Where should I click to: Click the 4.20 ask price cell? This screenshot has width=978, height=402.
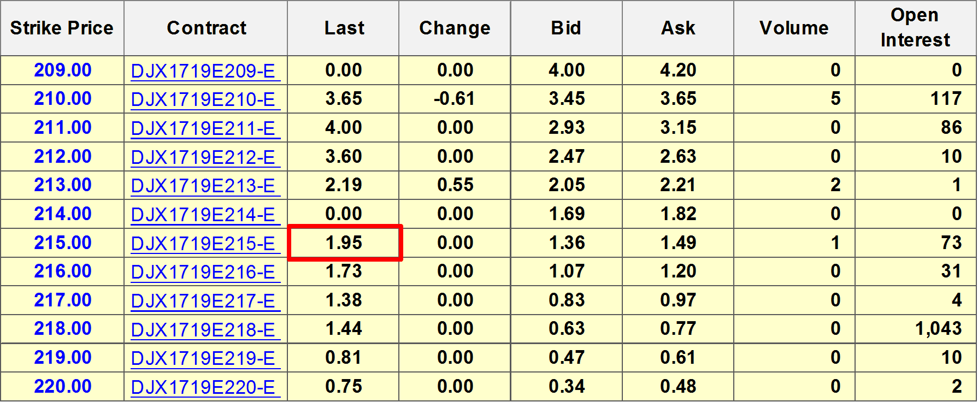coord(678,70)
